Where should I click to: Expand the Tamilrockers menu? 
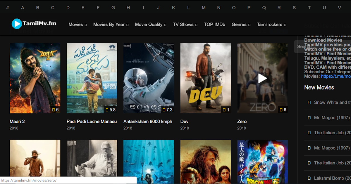click(271, 25)
